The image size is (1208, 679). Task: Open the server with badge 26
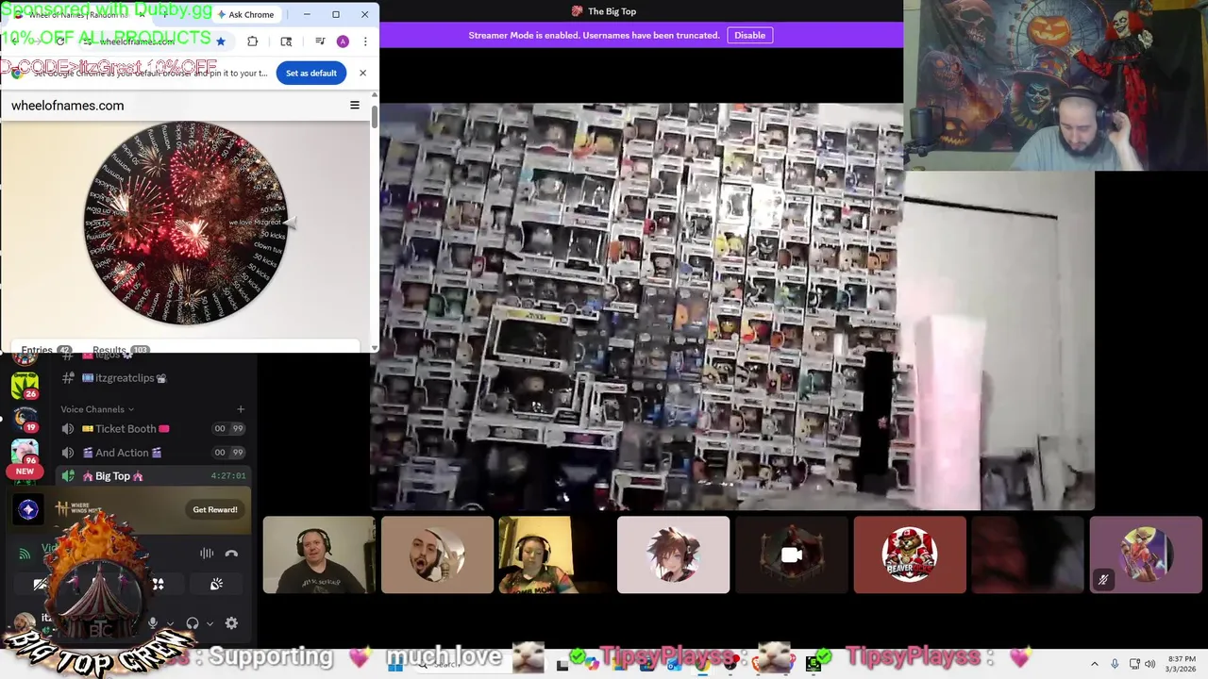25,385
